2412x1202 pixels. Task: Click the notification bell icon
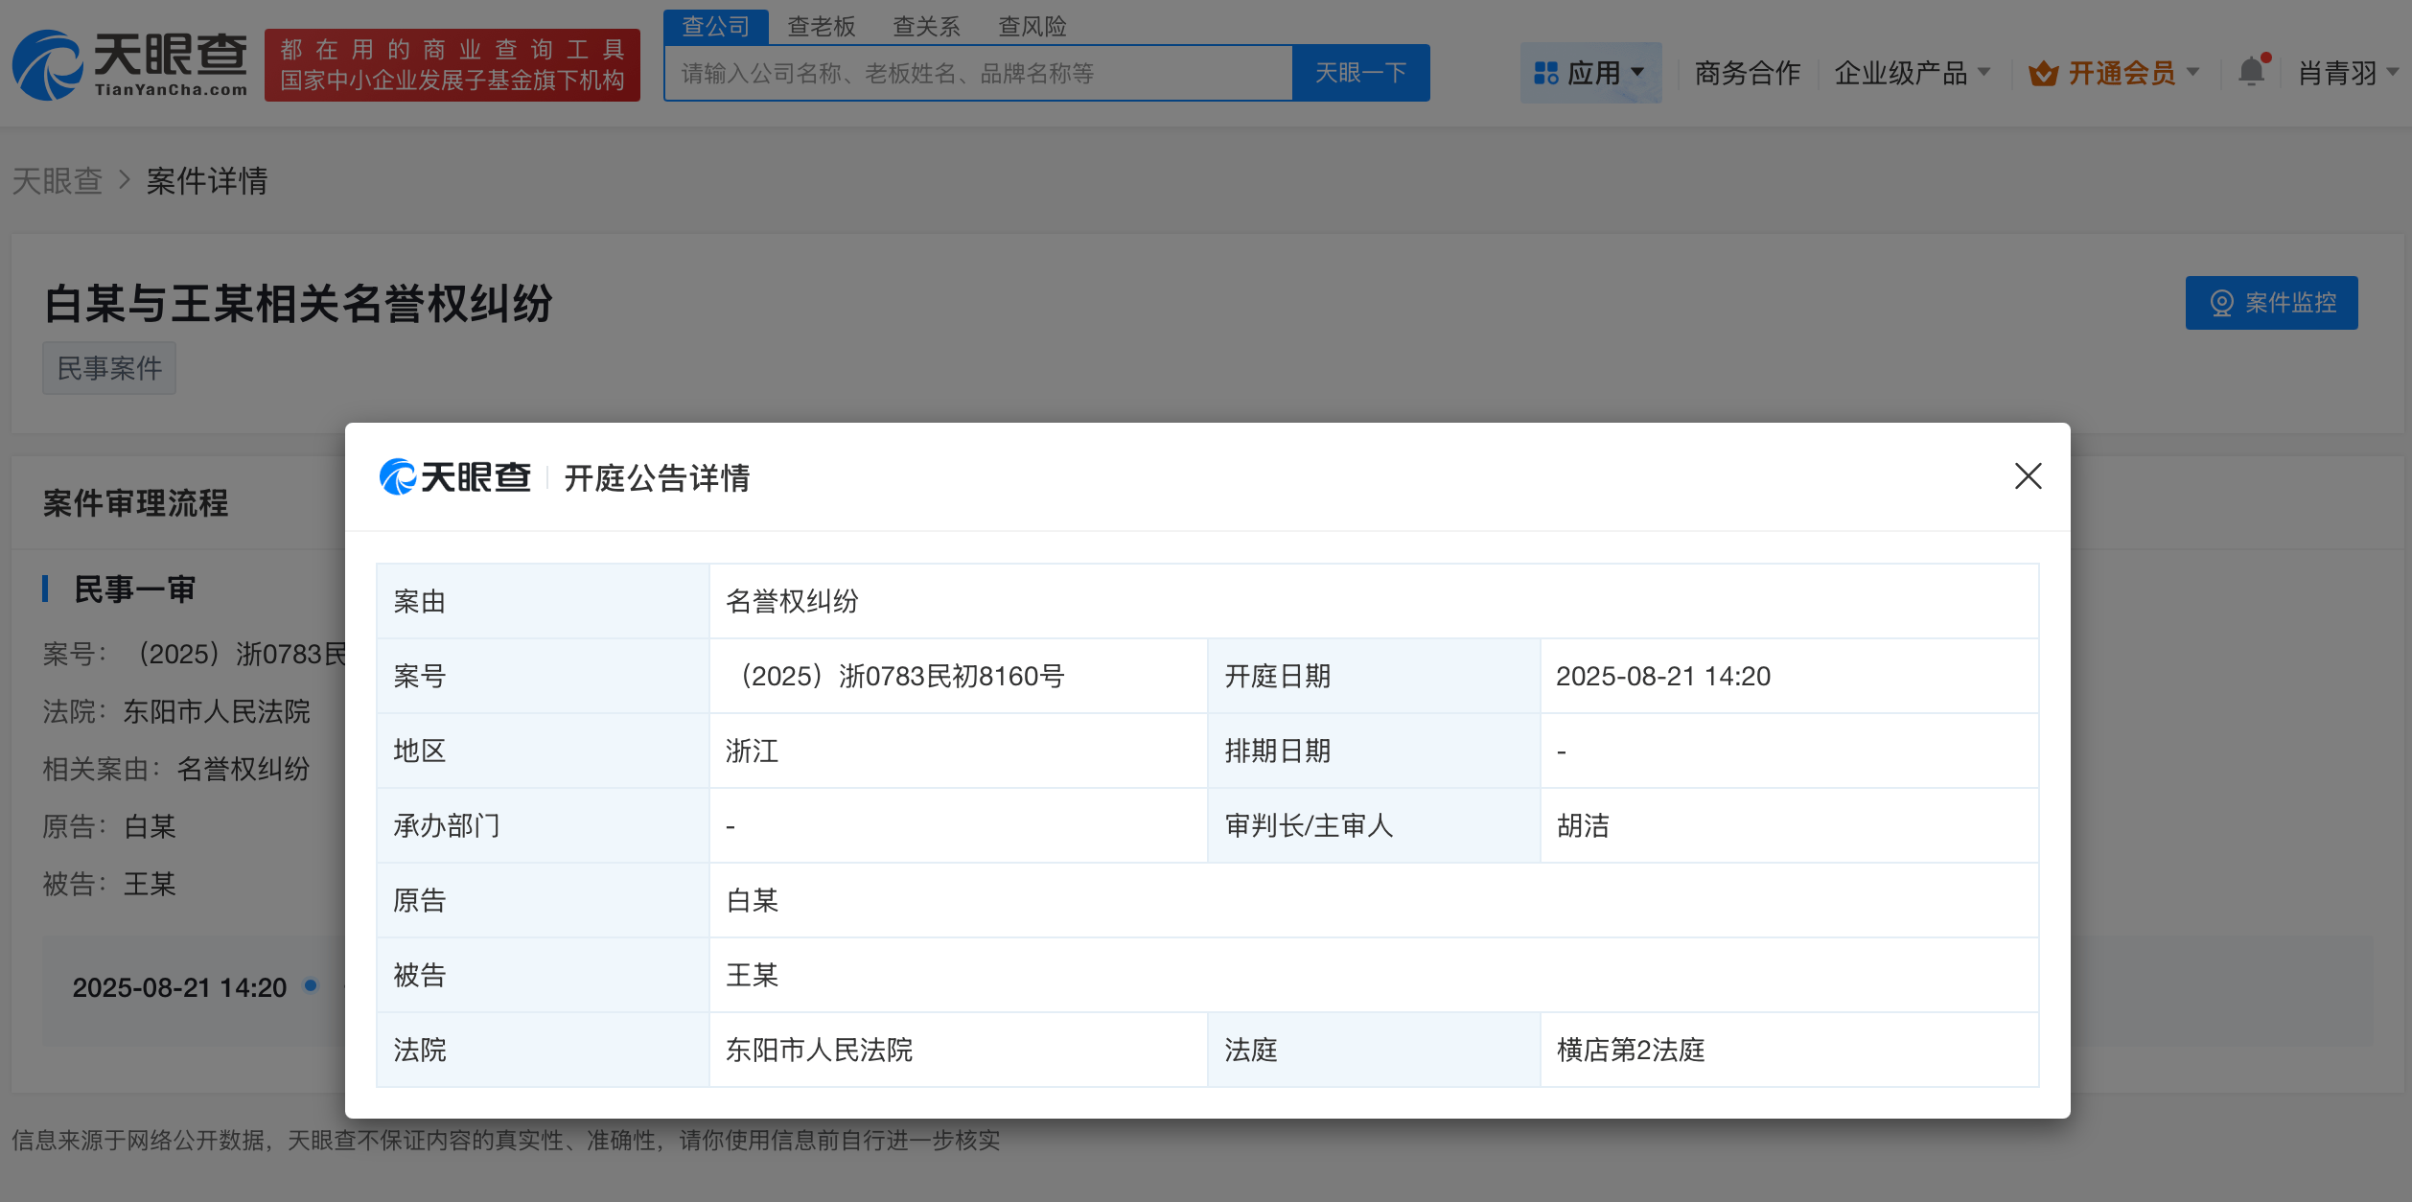pyautogui.click(x=2251, y=72)
